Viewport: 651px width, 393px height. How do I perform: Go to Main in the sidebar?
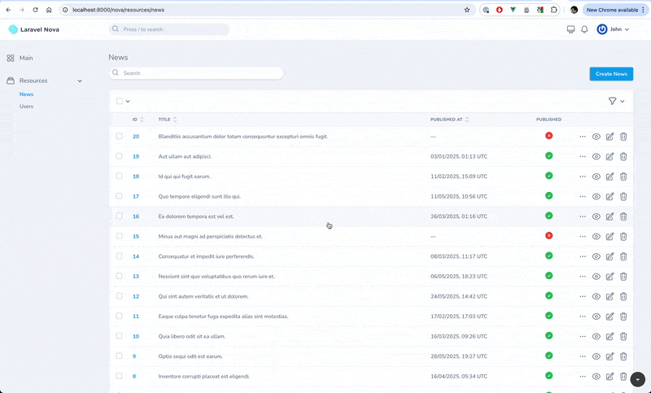pos(26,58)
